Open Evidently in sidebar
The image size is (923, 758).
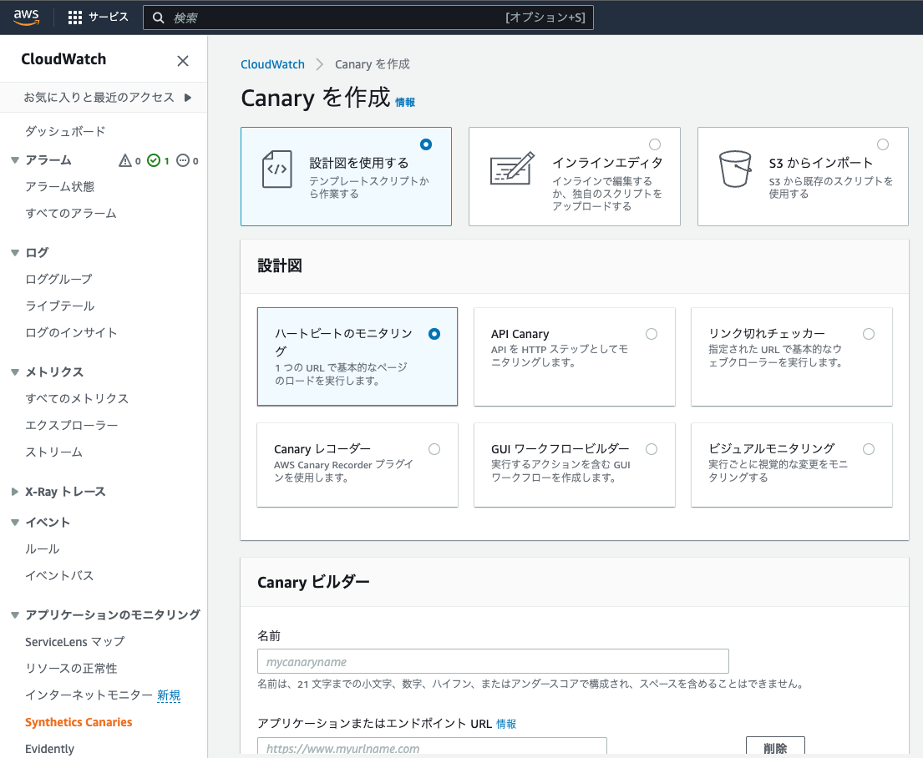(49, 749)
